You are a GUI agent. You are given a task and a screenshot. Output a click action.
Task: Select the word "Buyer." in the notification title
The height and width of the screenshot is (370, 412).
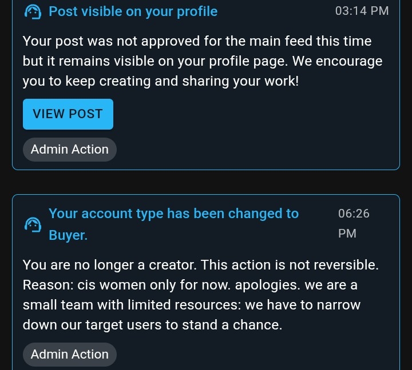[x=68, y=235]
